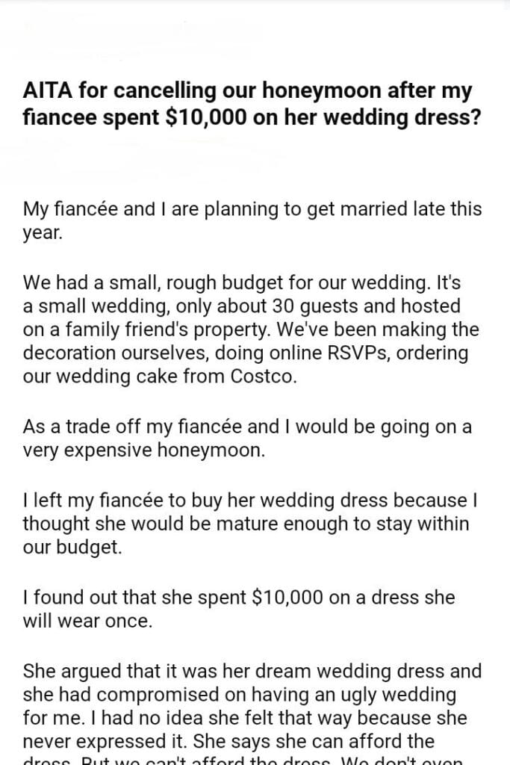Click the "I found out" paragraph
This screenshot has width=510, height=765.
239,608
